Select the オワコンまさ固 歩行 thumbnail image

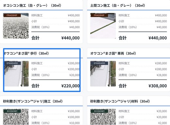[x=16, y=74]
